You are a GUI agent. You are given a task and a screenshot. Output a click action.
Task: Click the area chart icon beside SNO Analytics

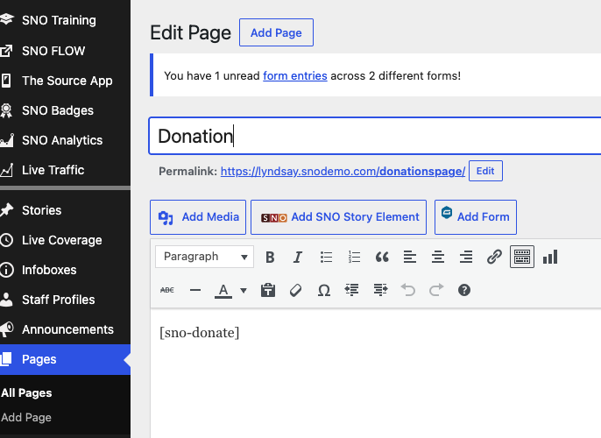7,140
